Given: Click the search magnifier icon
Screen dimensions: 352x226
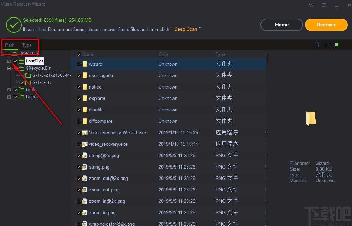Looking at the screenshot, I should tap(317, 45).
